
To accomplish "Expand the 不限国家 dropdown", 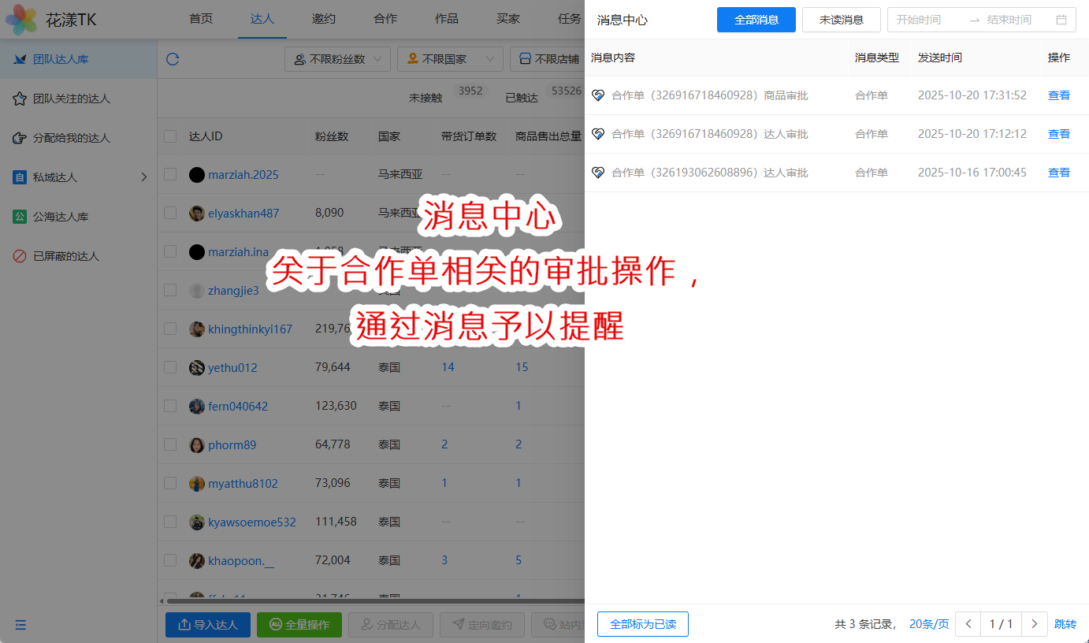I will pos(450,59).
